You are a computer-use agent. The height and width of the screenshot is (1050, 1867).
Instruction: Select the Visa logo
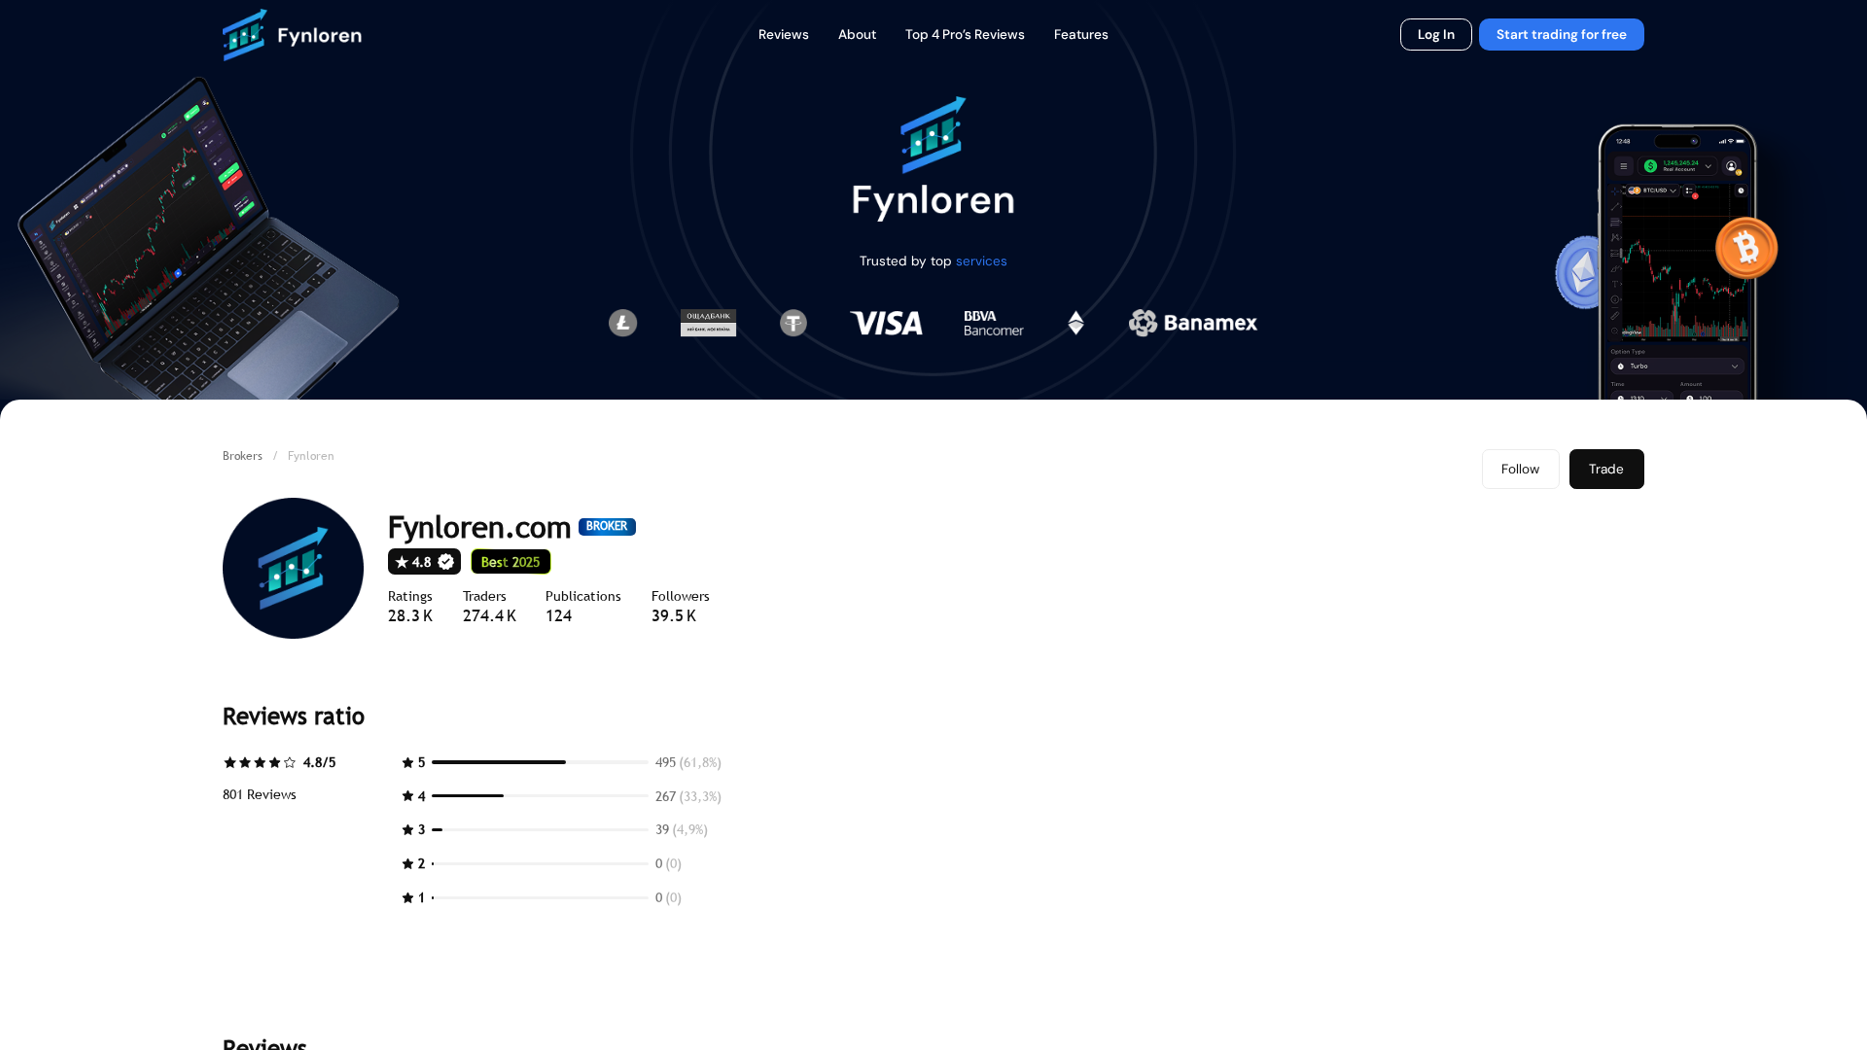pyautogui.click(x=885, y=323)
